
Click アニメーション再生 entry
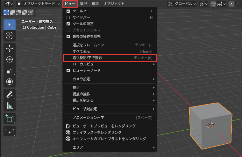click(110, 118)
